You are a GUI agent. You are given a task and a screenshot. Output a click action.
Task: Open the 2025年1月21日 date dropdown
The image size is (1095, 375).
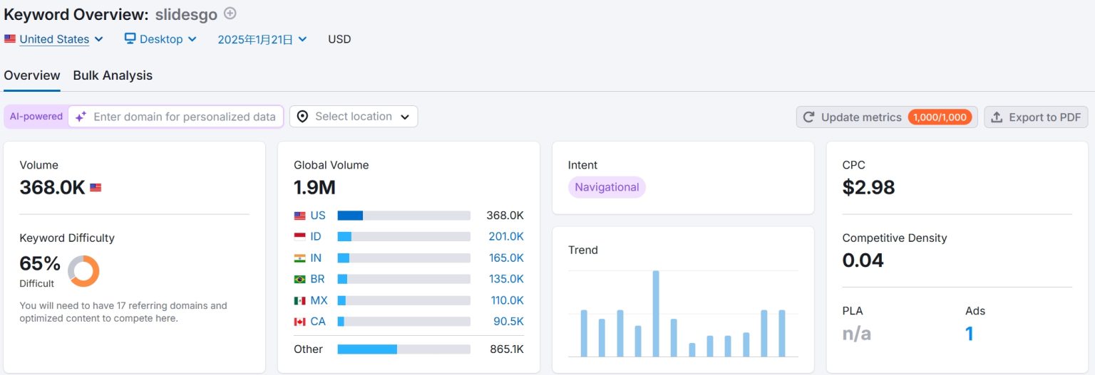(x=262, y=39)
